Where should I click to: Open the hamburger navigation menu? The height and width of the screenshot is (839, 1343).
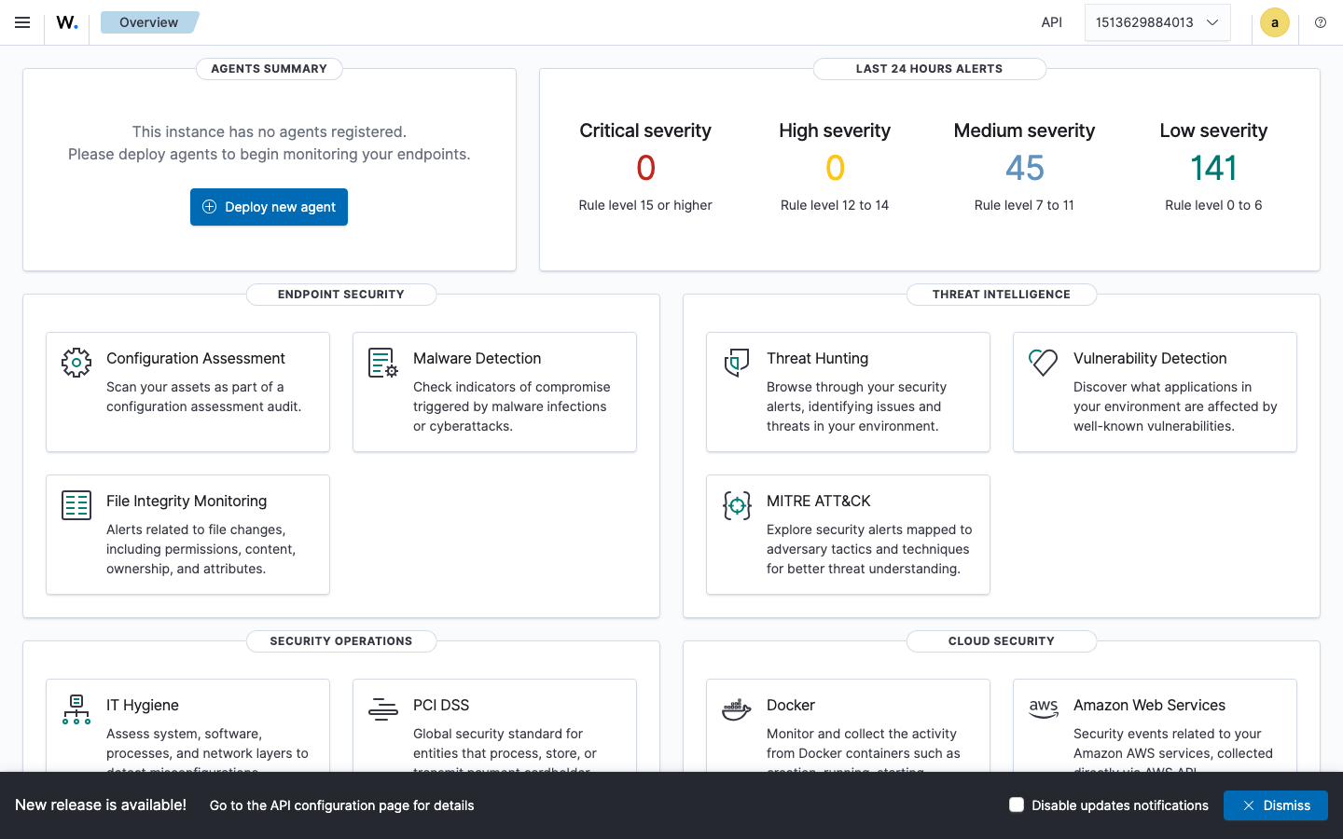(x=22, y=22)
